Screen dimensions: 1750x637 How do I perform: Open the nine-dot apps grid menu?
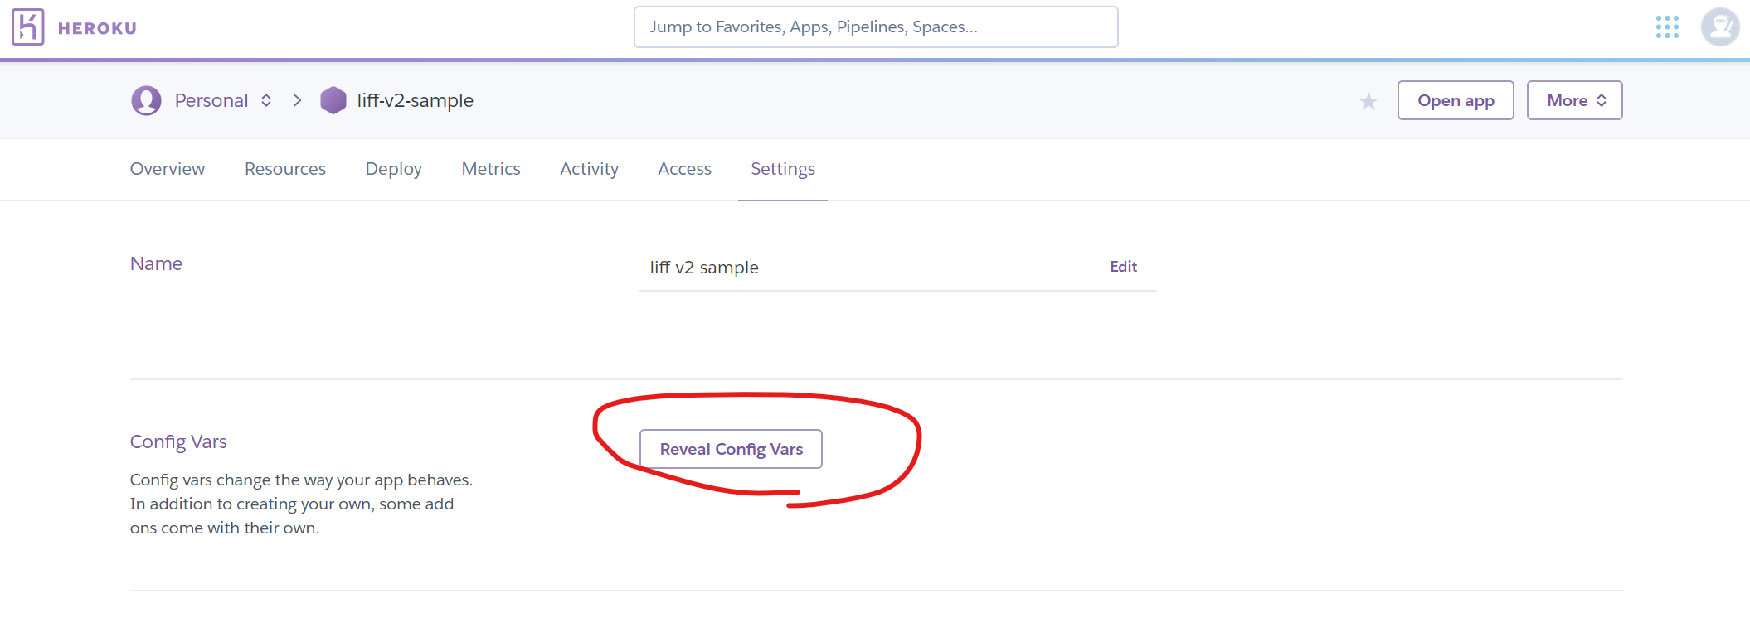(1667, 27)
